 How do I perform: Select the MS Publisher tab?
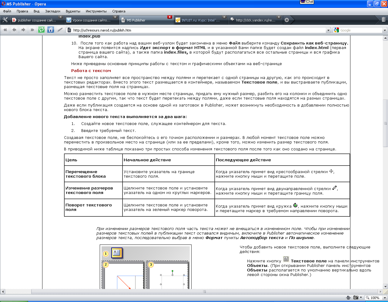coord(146,20)
